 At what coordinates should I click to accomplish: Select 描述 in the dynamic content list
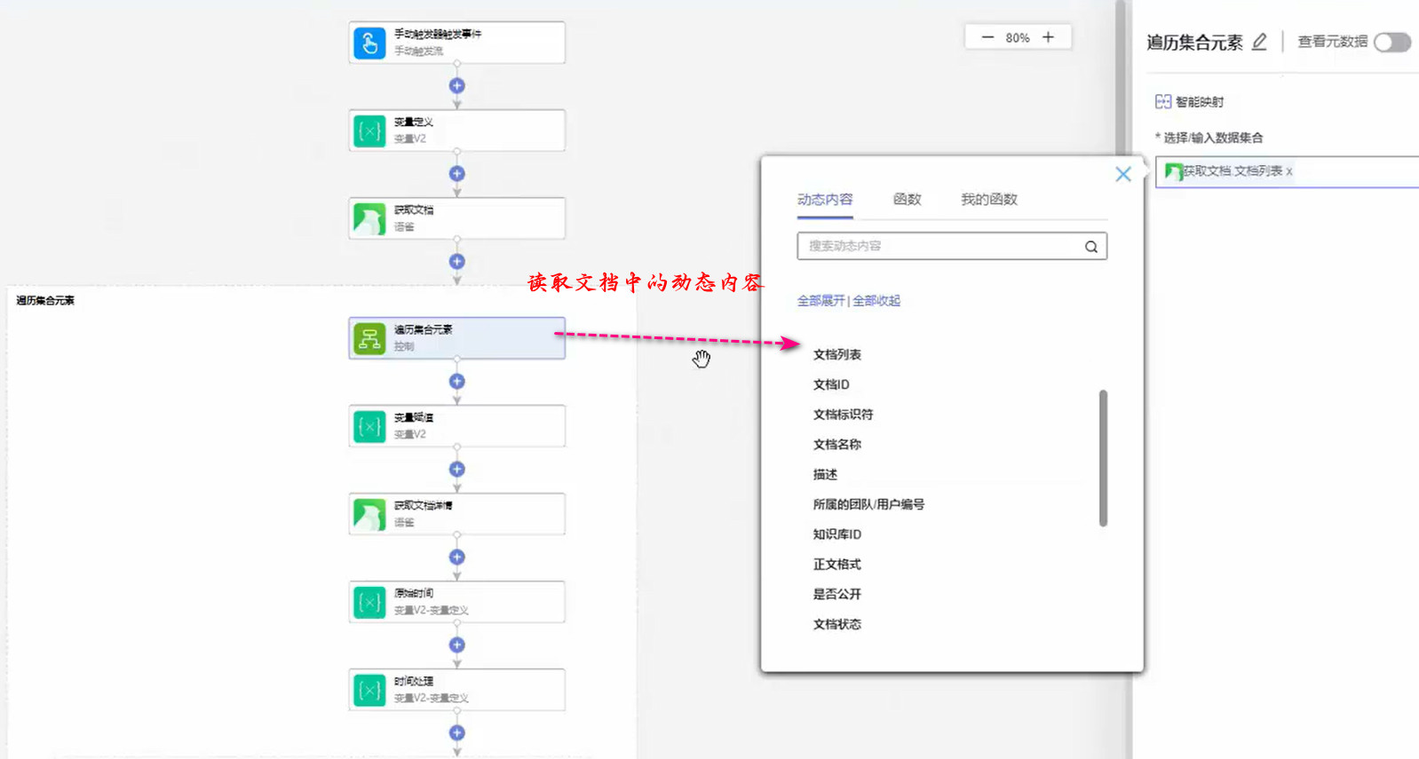coord(825,475)
